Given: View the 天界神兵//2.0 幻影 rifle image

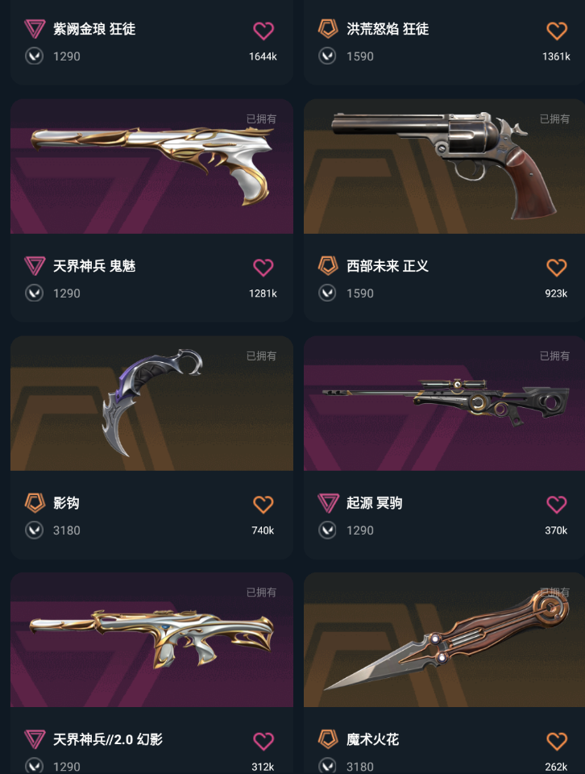Looking at the screenshot, I should [x=152, y=639].
